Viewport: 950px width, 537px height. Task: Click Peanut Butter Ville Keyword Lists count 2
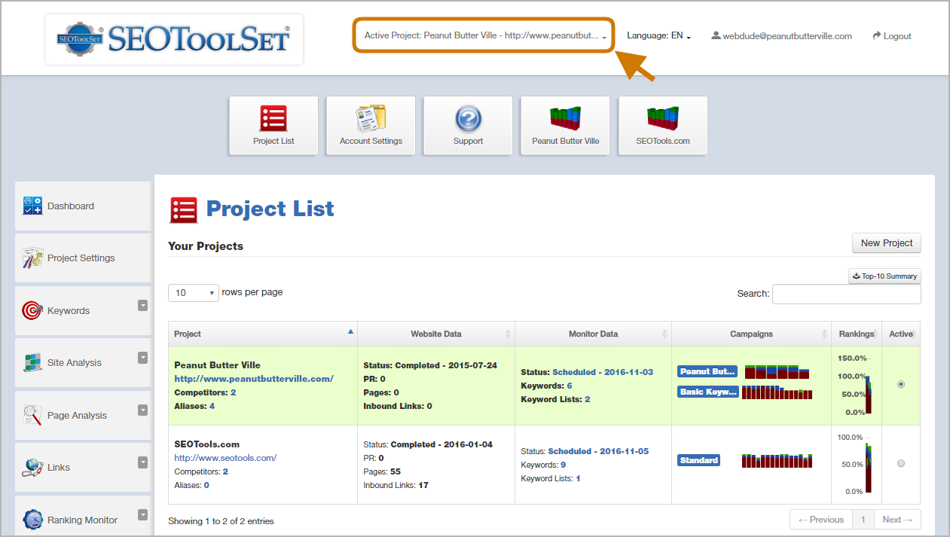click(587, 399)
